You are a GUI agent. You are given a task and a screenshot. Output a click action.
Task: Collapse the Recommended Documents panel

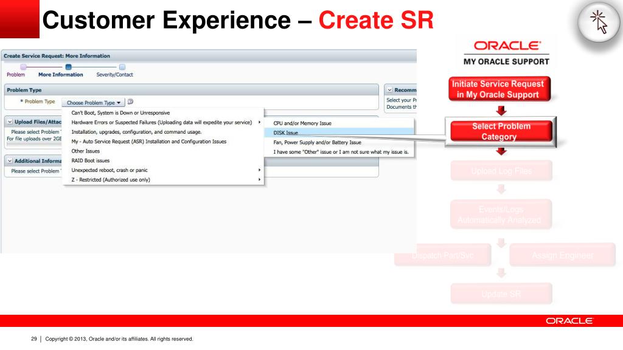(390, 90)
